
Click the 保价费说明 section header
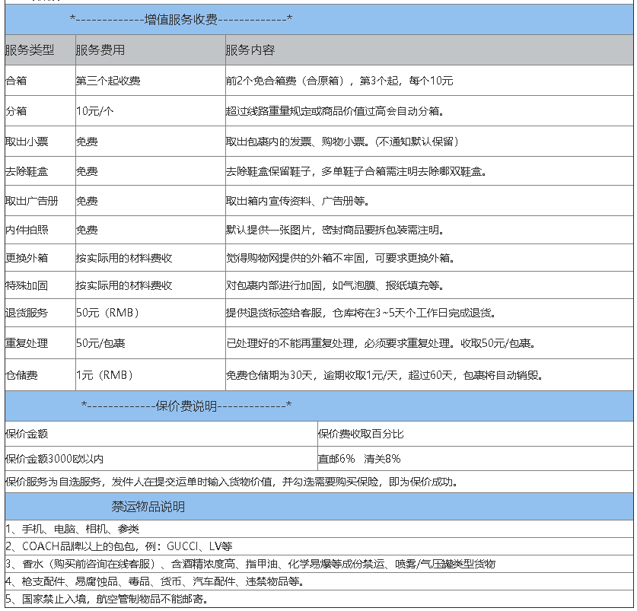click(186, 405)
